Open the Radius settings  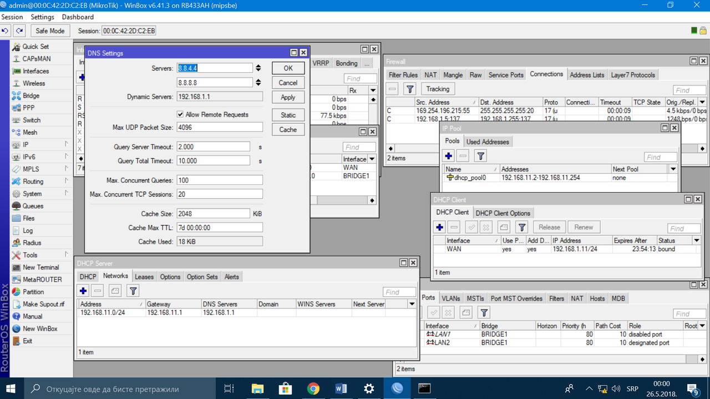click(x=32, y=243)
